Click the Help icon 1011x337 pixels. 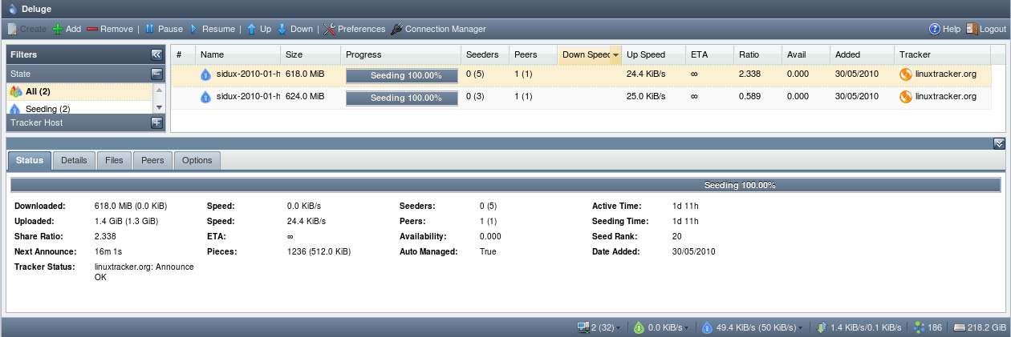pyautogui.click(x=935, y=29)
